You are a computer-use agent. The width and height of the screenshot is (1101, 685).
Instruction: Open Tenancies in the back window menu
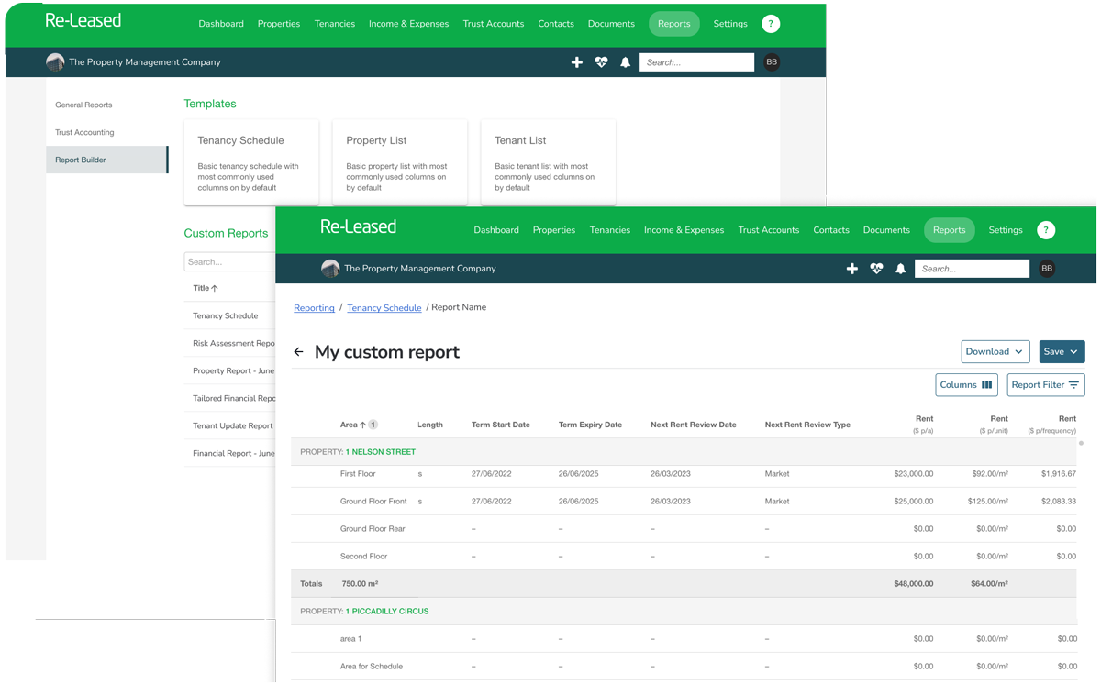point(335,24)
